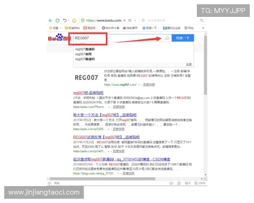Select the reg007官网 suggestion
This screenshot has width=254, height=203.
(x=83, y=54)
